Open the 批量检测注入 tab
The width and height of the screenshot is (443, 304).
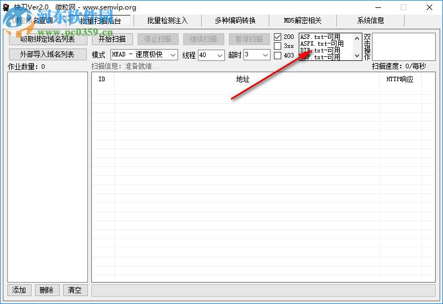click(x=167, y=21)
